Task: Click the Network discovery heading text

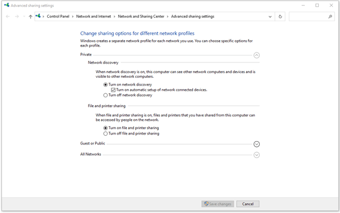Action: (103, 63)
